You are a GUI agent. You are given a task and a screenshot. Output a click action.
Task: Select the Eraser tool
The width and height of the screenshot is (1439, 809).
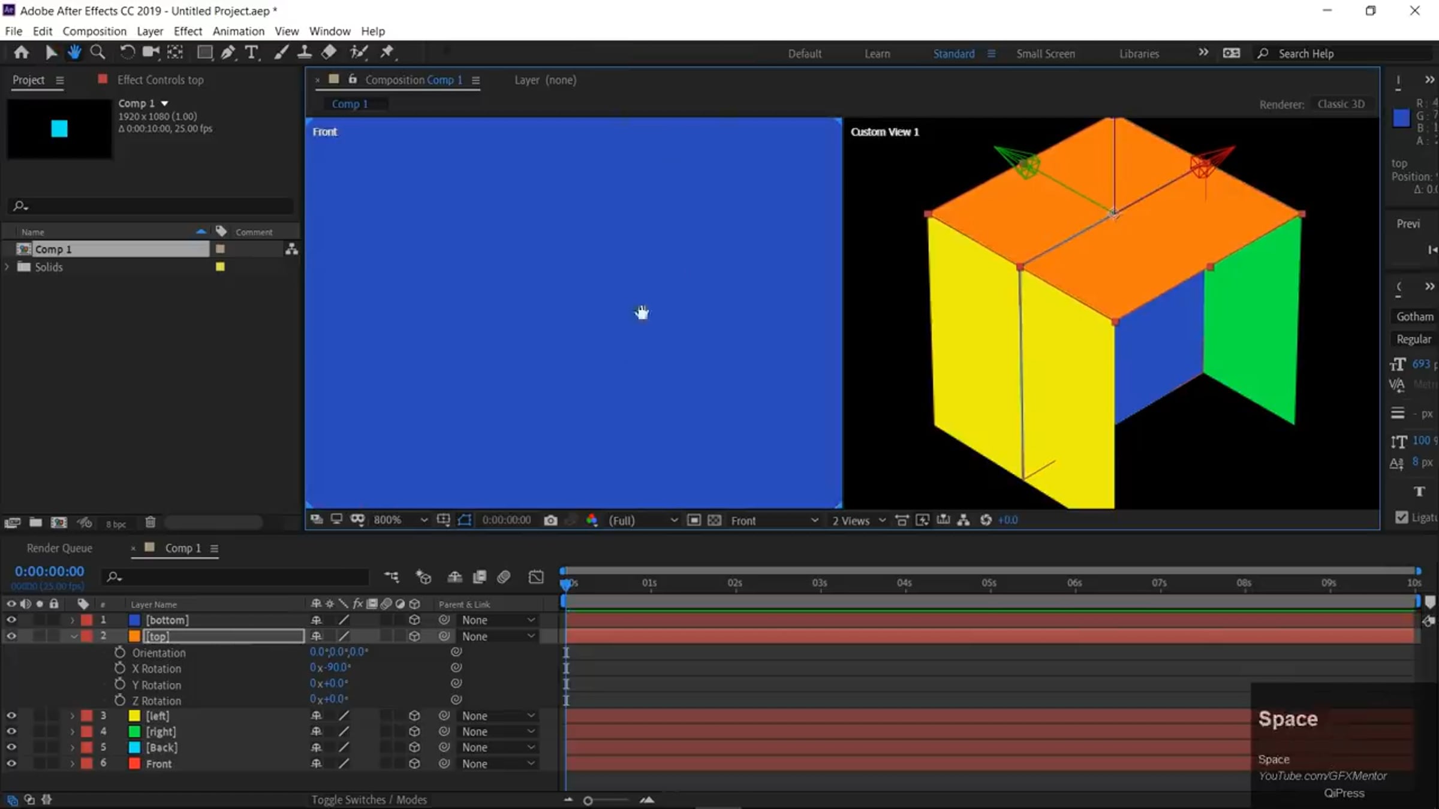[329, 53]
